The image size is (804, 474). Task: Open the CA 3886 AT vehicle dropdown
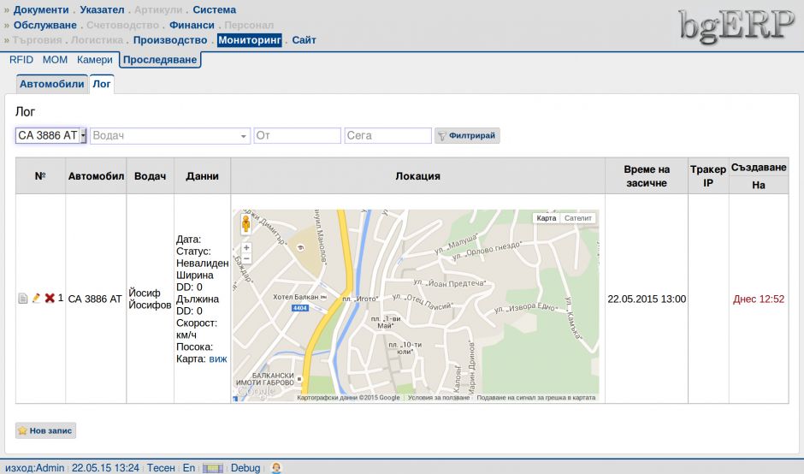pyautogui.click(x=83, y=135)
